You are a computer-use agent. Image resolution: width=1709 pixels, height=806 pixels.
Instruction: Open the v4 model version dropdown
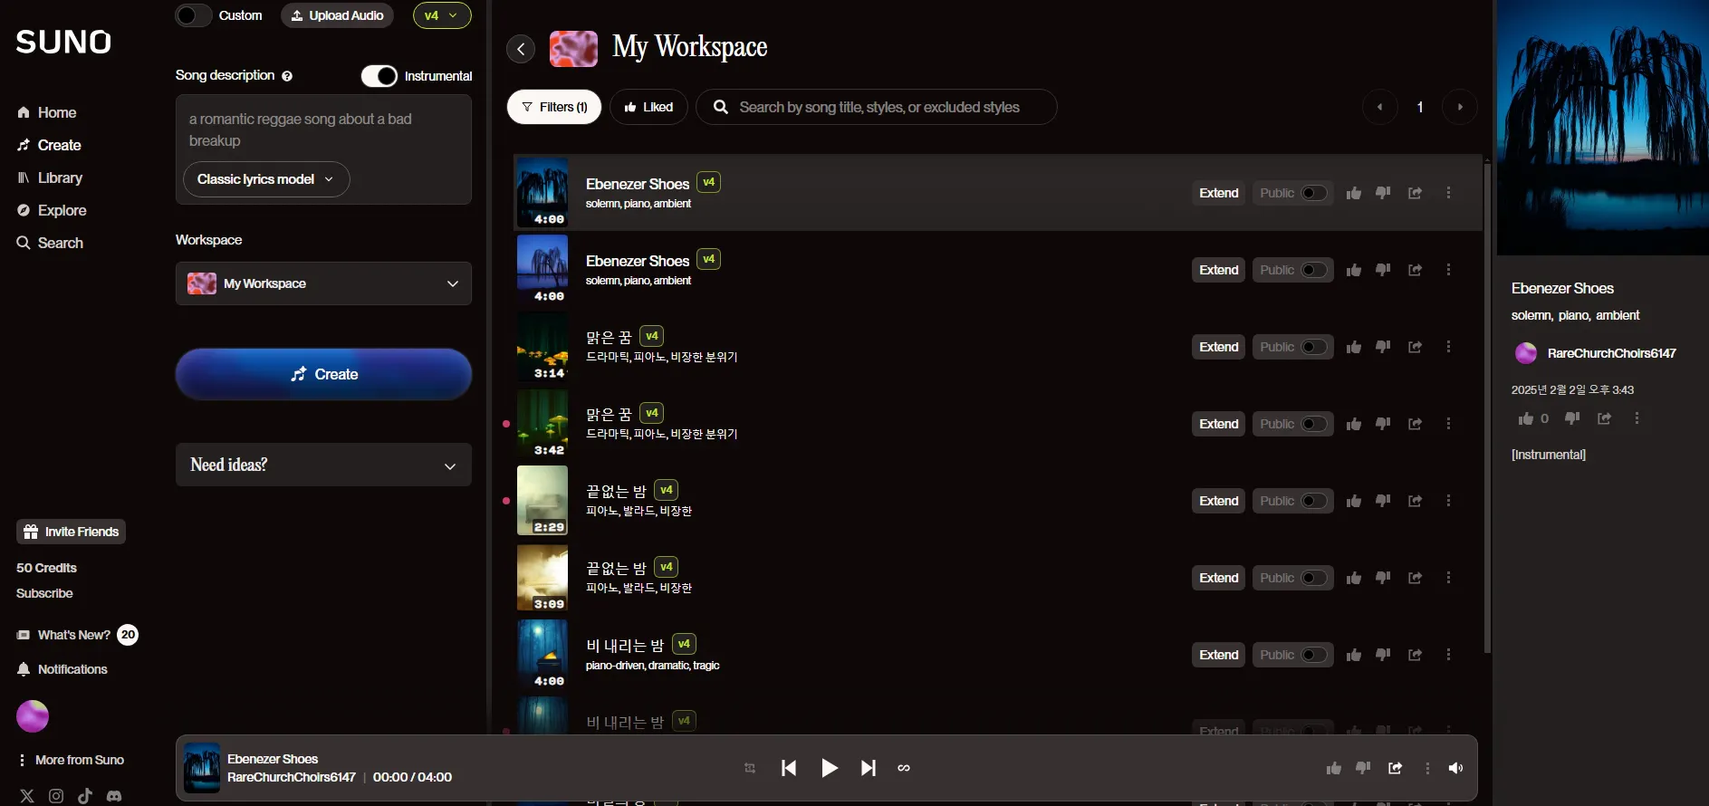pos(442,15)
